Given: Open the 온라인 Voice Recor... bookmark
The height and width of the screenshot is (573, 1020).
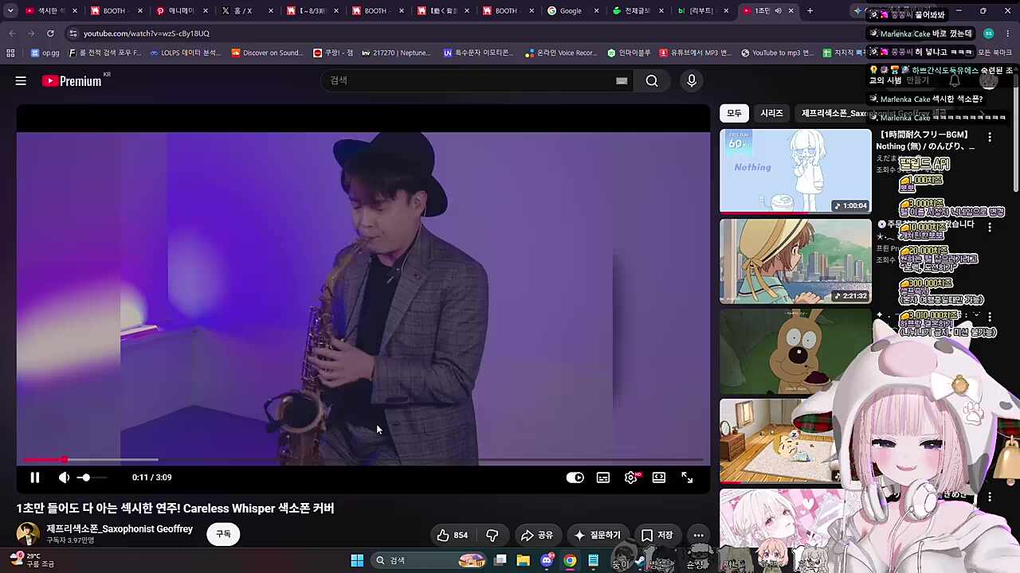Looking at the screenshot, I should pos(561,53).
